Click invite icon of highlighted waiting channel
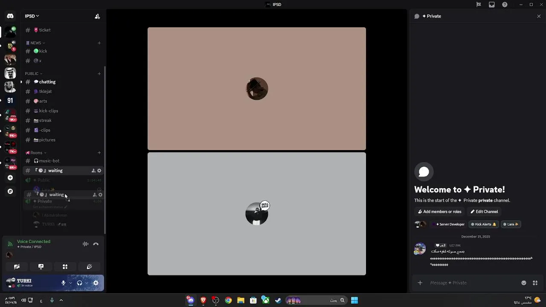 (93, 171)
